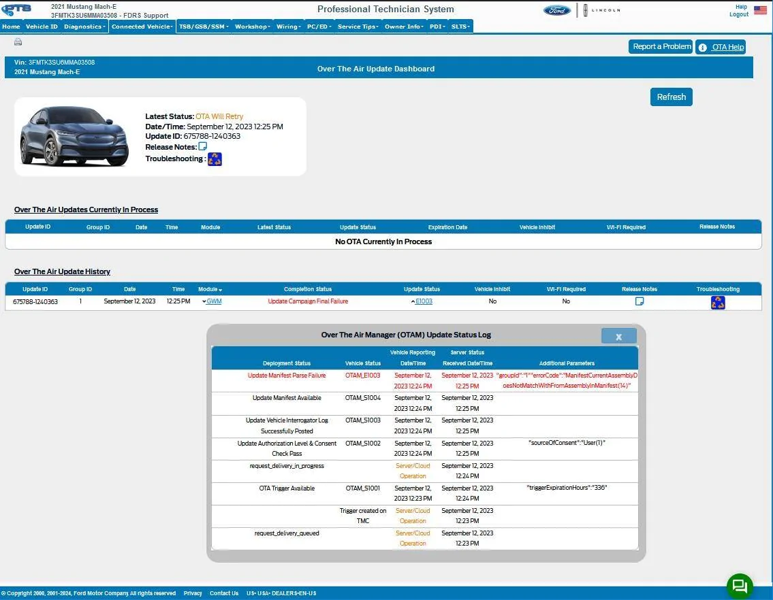Open the PC/ED dropdown menu
The image size is (773, 600).
coord(319,27)
